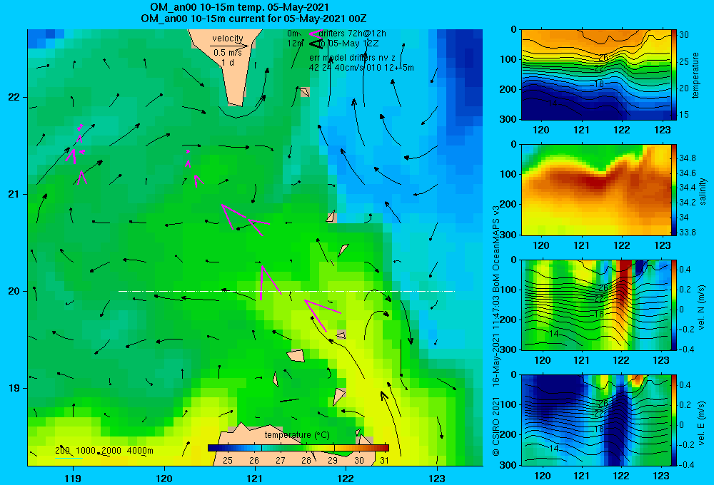The height and width of the screenshot is (485, 714).
Task: Click the temperature section color bar
Action: [x=674, y=75]
